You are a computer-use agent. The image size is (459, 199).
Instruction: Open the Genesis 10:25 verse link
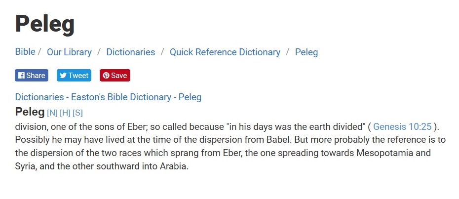click(x=403, y=126)
